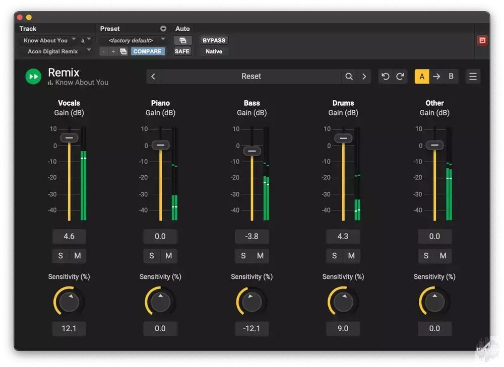504x367 pixels.
Task: Open the Reset preset name list
Action: [251, 77]
